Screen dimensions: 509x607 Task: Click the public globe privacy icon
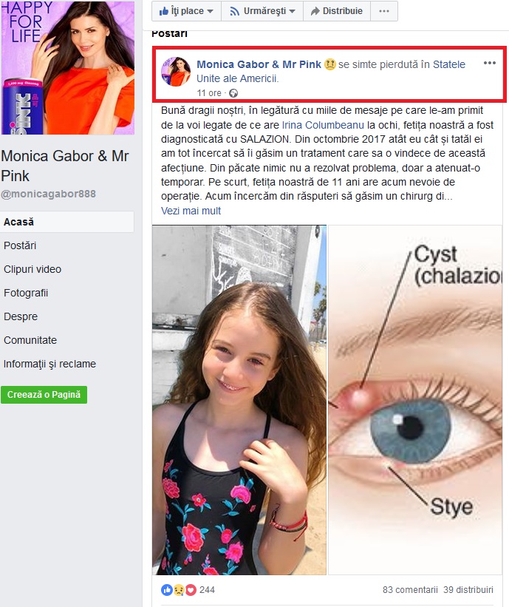pyautogui.click(x=233, y=93)
